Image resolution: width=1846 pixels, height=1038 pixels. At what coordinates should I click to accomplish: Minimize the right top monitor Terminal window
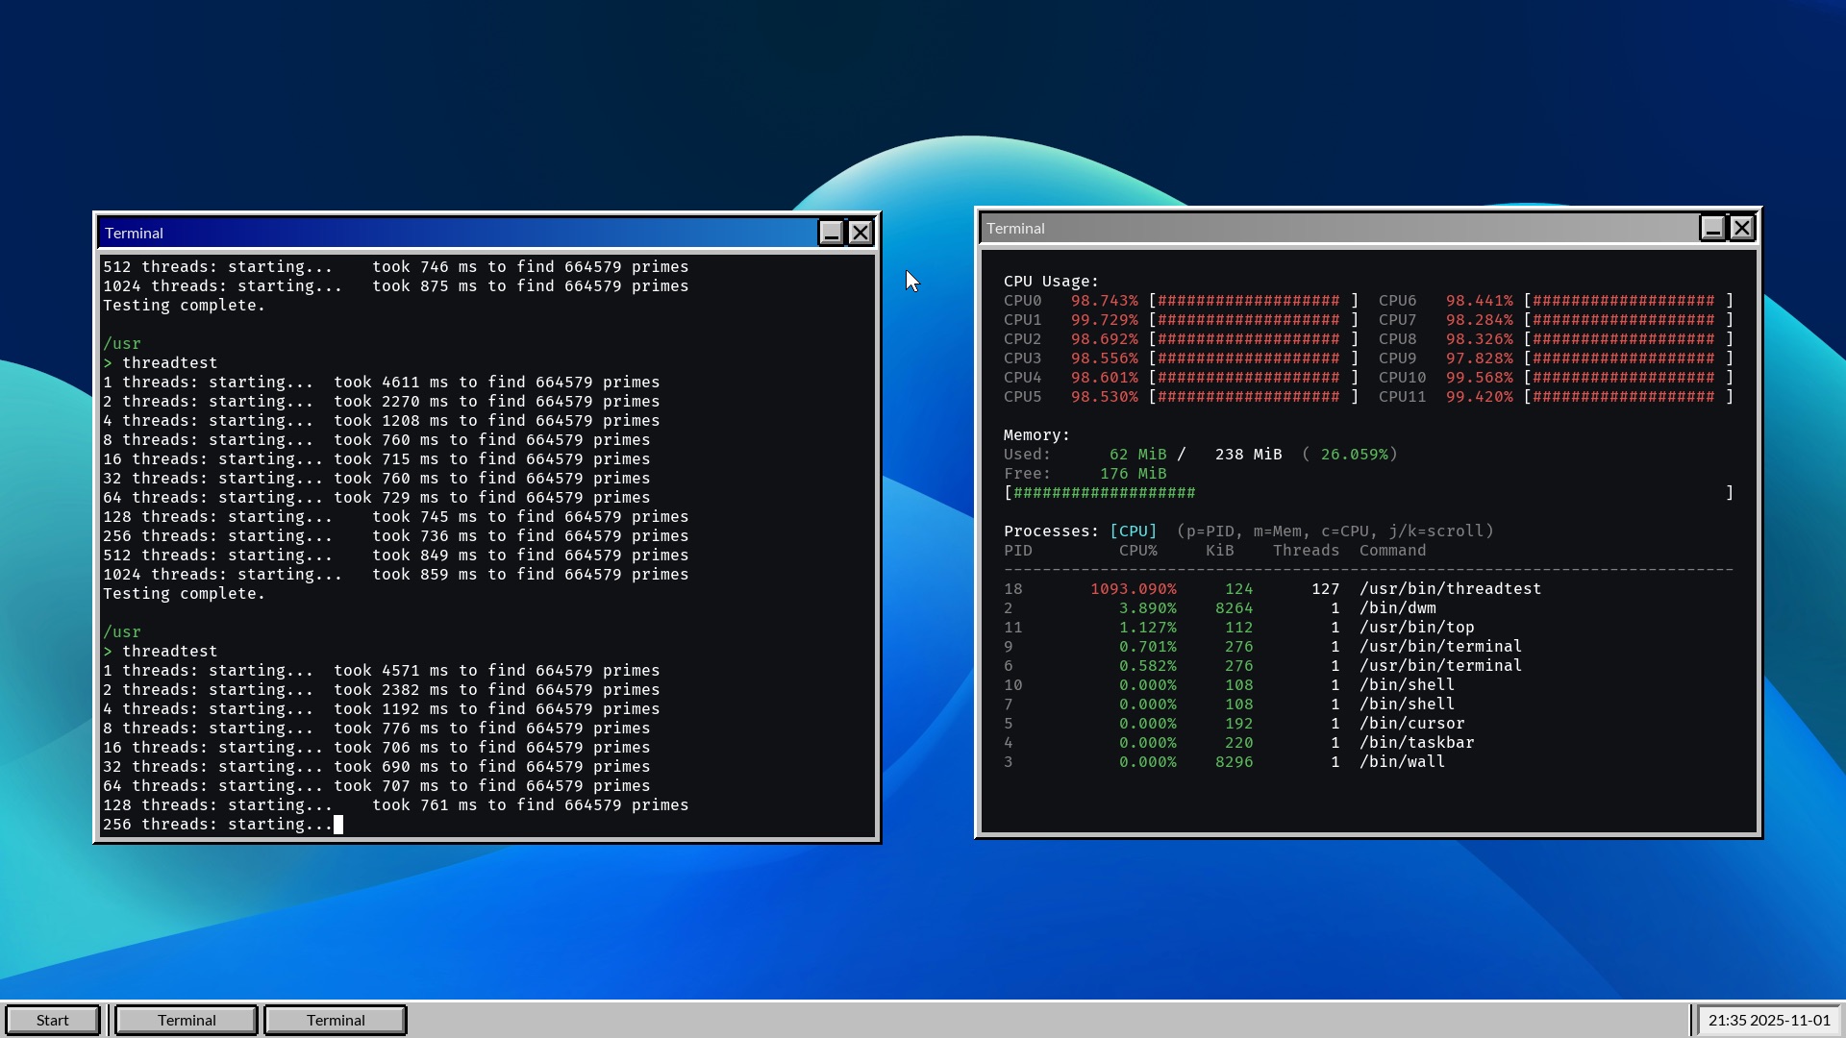tap(1712, 228)
